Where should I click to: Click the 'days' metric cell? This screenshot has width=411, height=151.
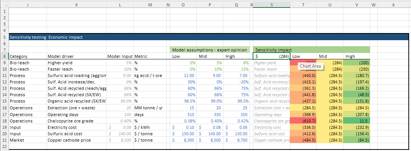pyautogui.click(x=150, y=115)
